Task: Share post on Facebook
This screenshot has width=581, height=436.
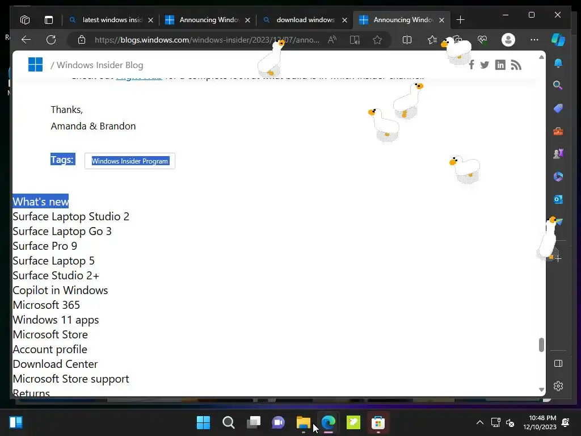Action: pyautogui.click(x=471, y=65)
